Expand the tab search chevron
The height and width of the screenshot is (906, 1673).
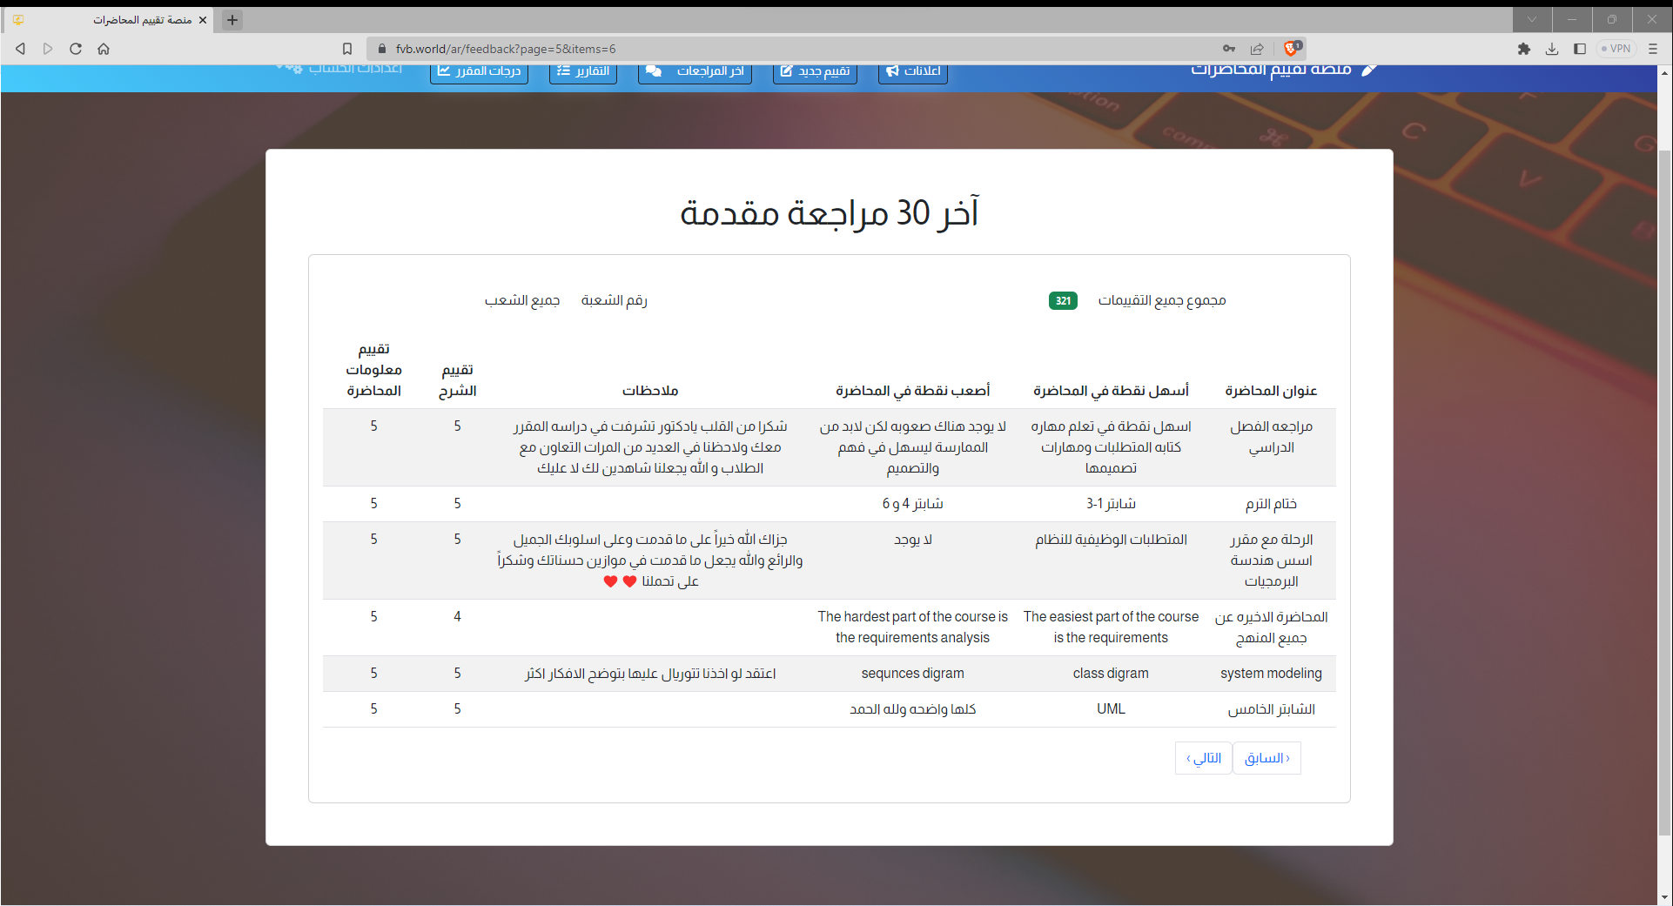[x=1532, y=19]
